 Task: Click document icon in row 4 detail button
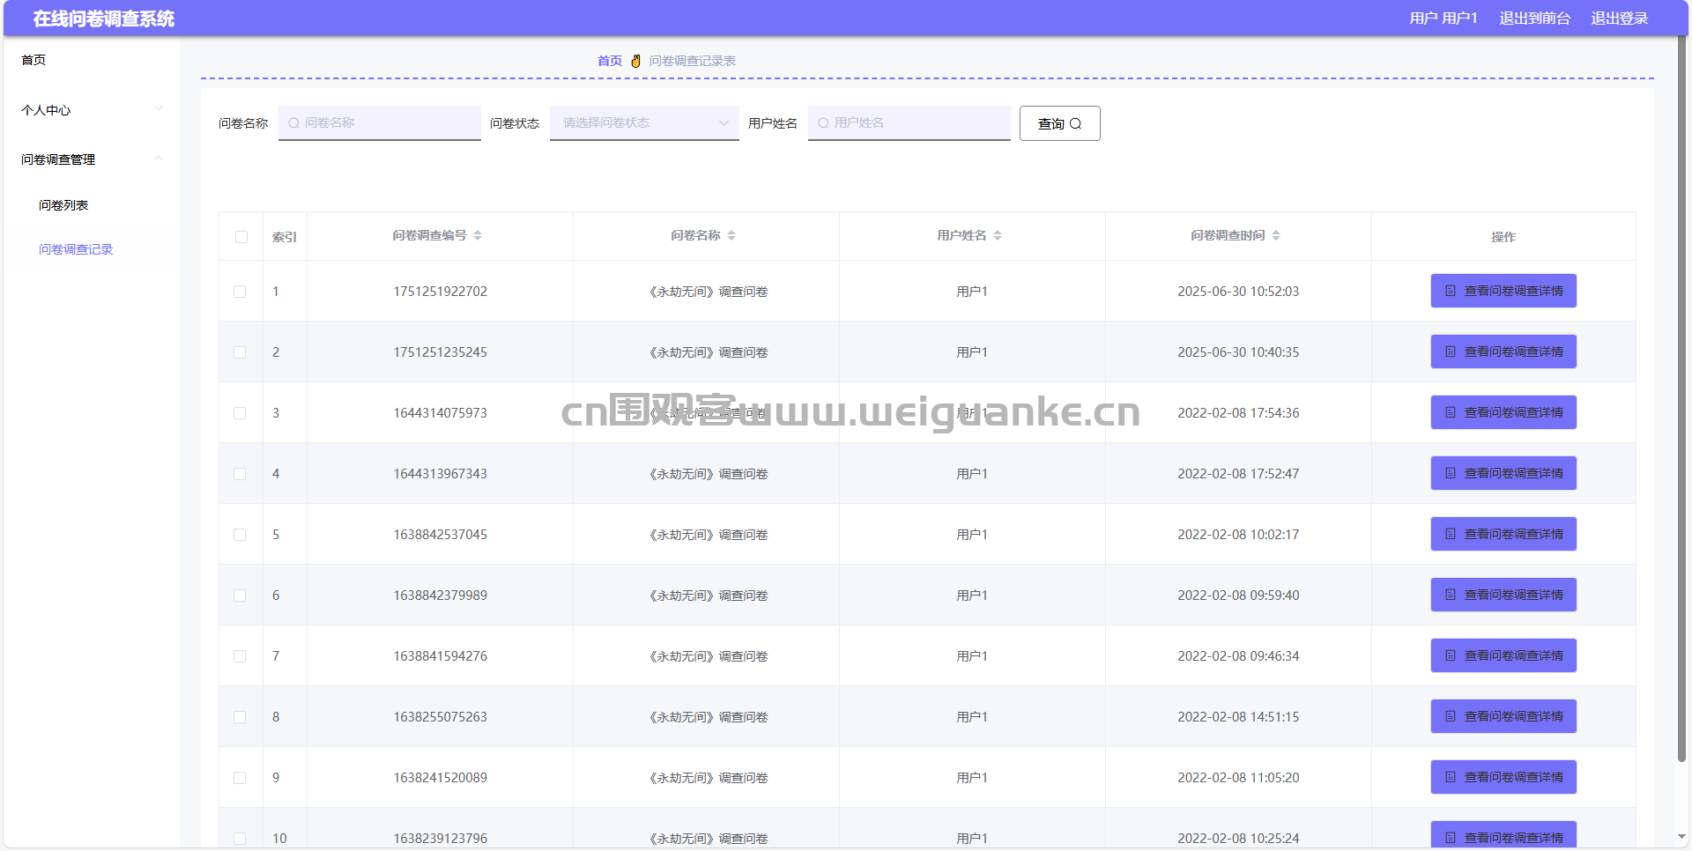[x=1451, y=473]
